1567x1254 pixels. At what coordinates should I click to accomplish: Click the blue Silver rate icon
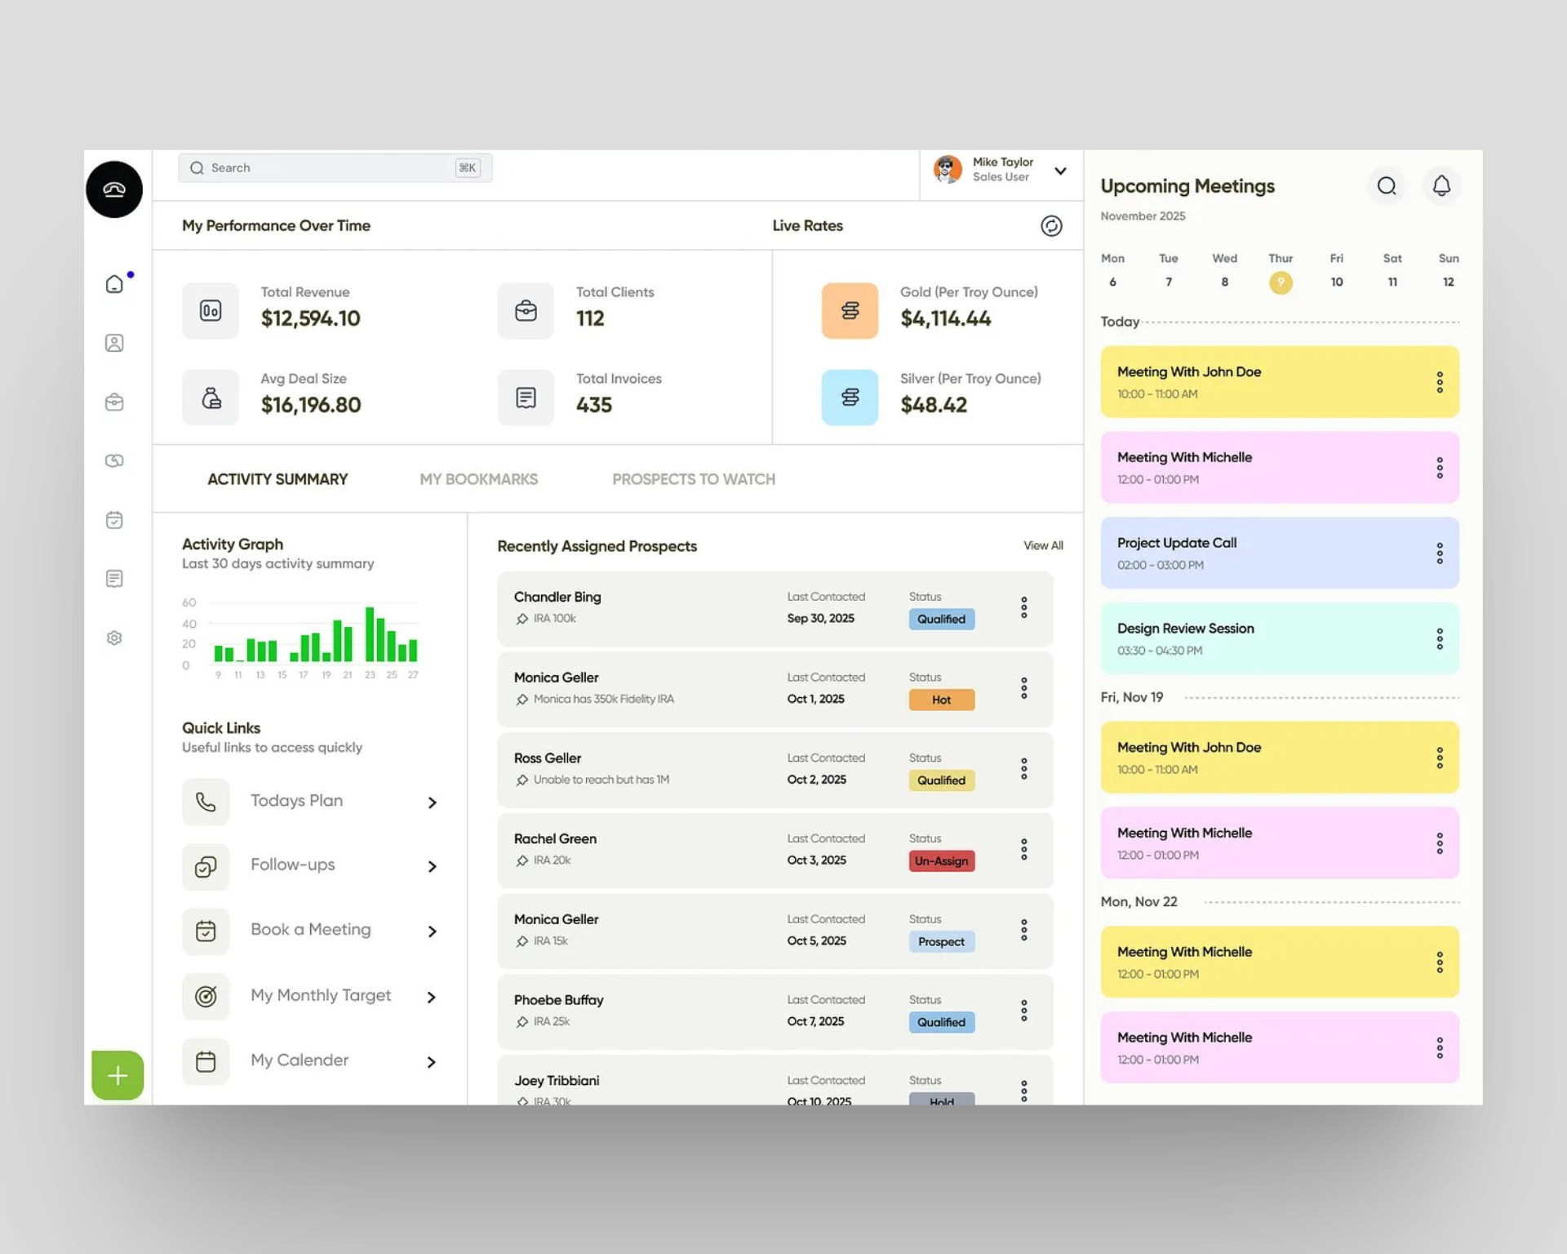(850, 398)
